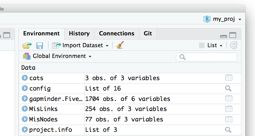
Task: Select the 'gapminder.Five…' object name
Action: (x=56, y=99)
